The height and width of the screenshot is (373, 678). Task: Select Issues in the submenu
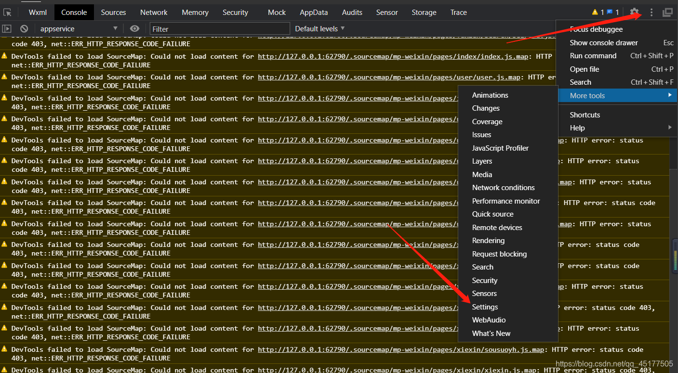(508, 135)
